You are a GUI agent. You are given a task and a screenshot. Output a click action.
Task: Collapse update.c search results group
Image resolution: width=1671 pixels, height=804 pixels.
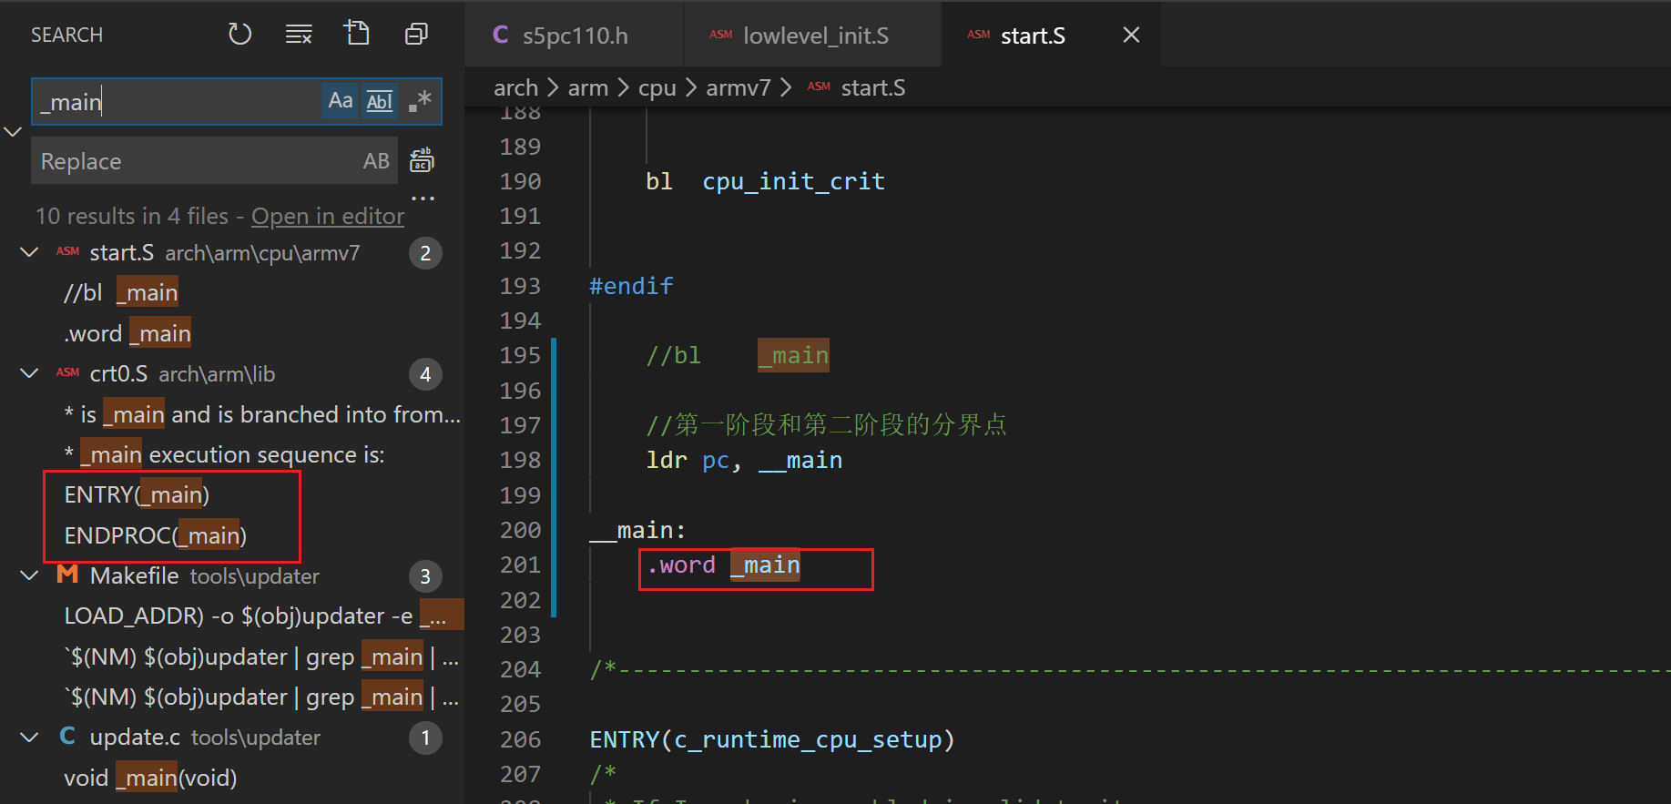pos(29,737)
